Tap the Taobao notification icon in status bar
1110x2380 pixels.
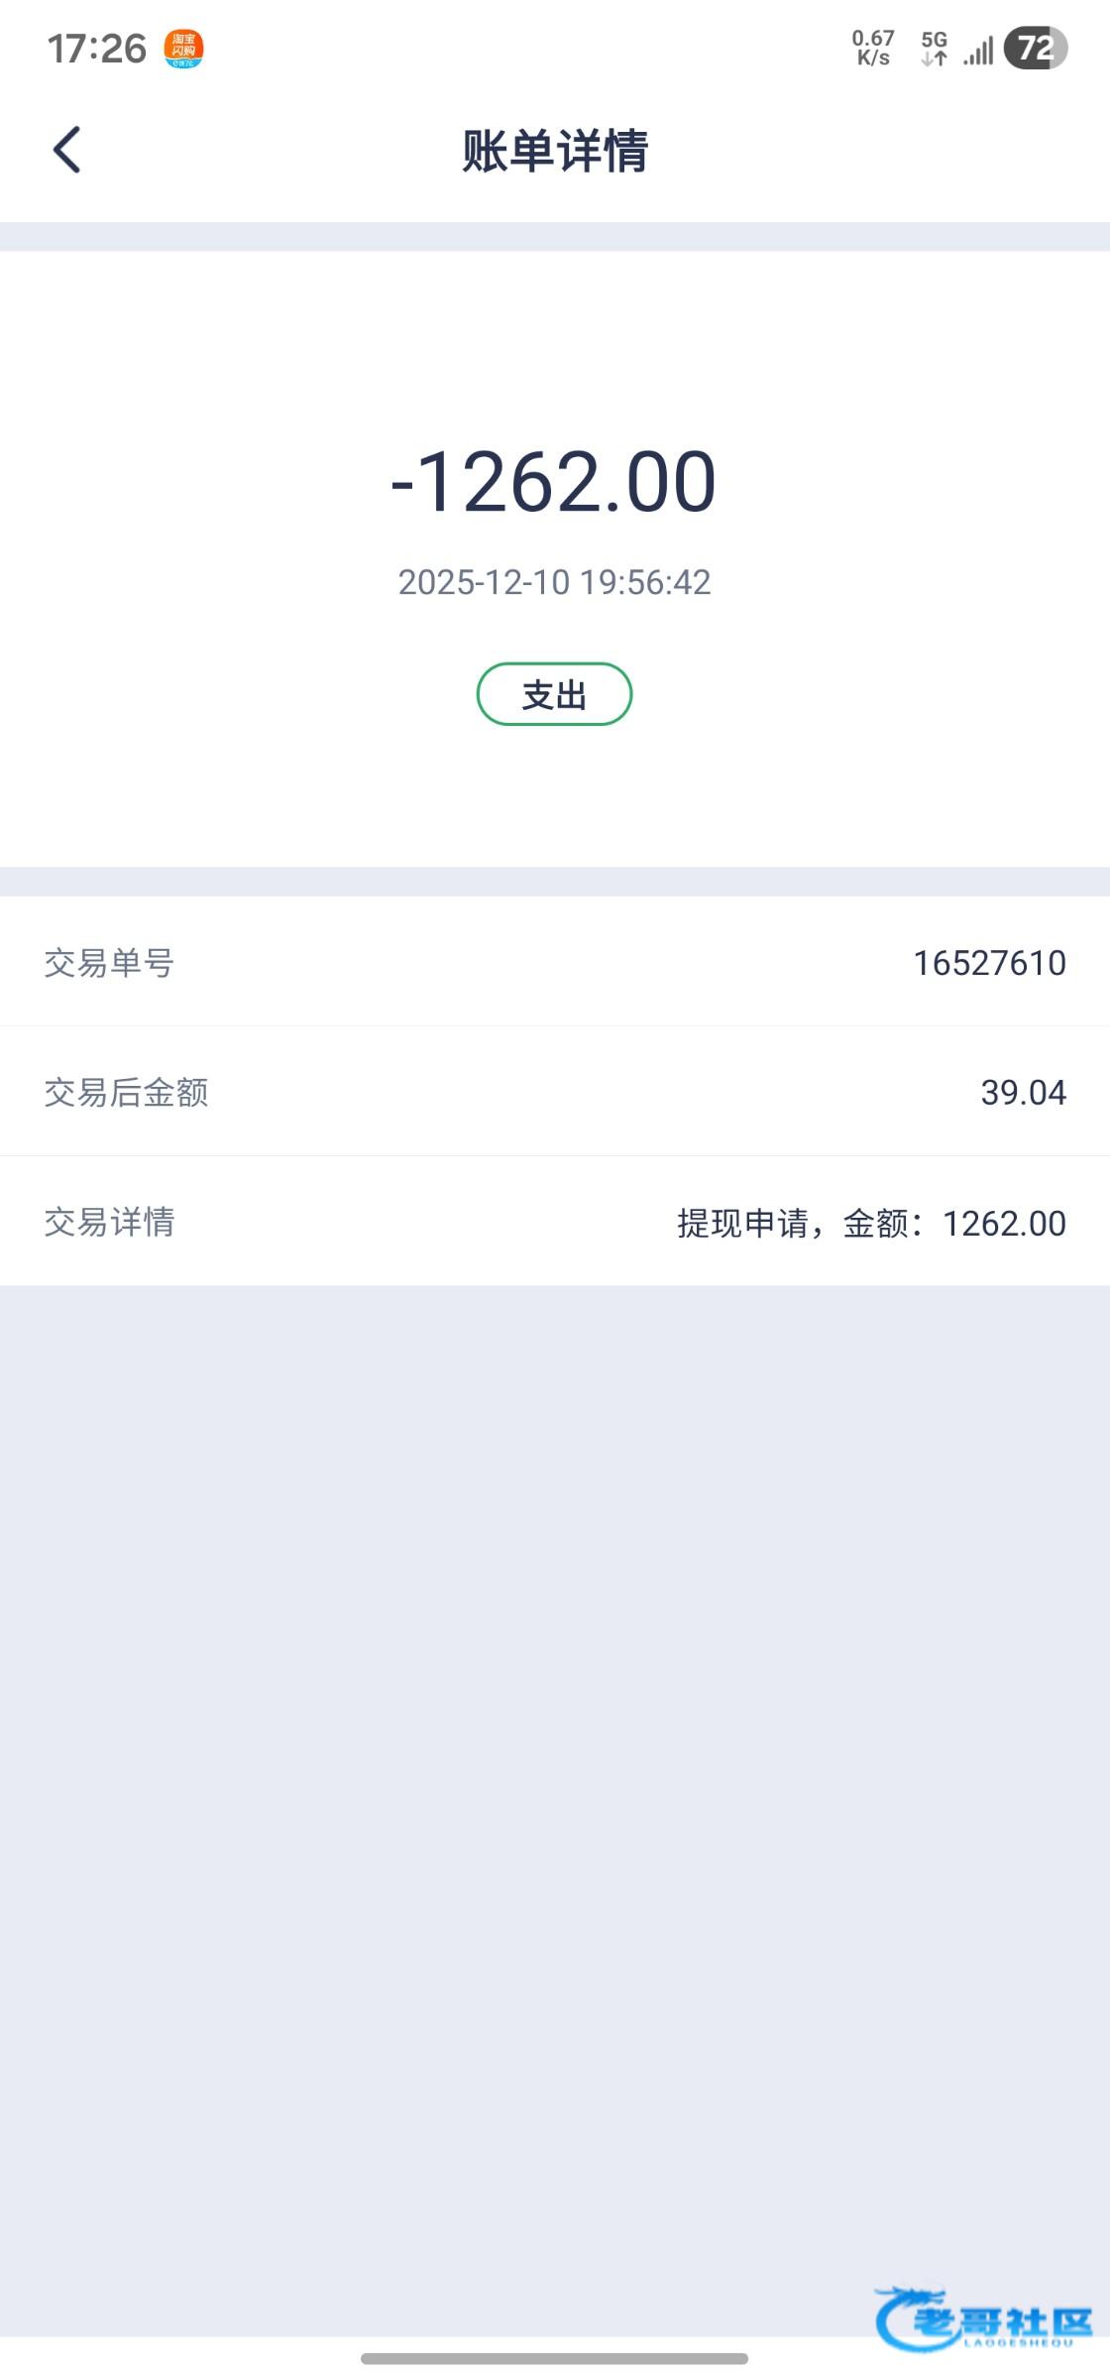coord(183,49)
